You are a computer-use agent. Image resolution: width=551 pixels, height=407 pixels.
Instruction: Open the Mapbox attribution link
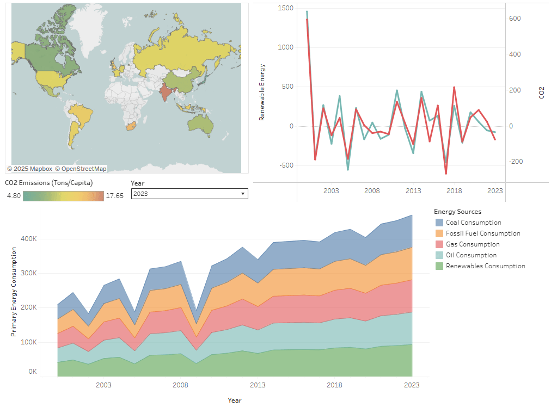30,169
